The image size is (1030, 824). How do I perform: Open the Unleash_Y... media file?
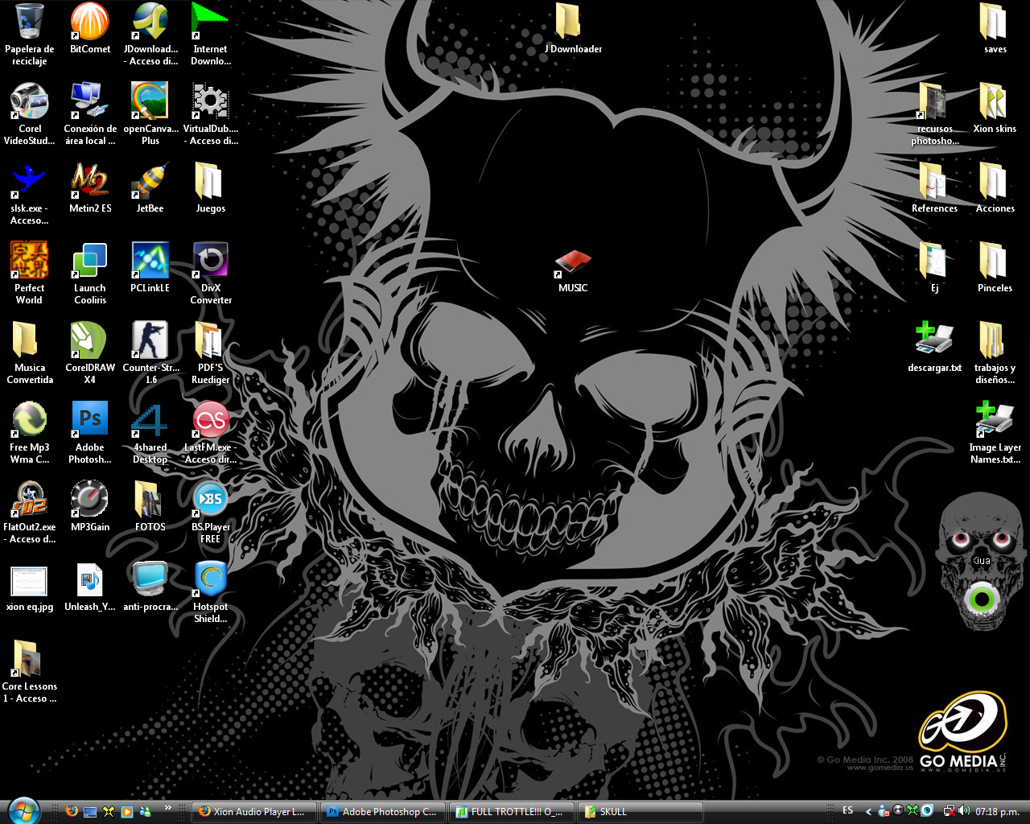pyautogui.click(x=90, y=579)
